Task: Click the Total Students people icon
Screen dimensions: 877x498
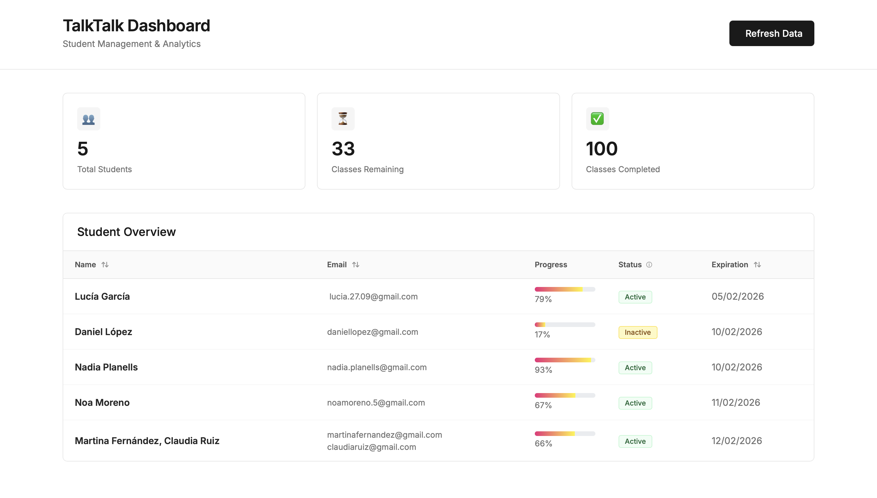Action: click(x=89, y=119)
